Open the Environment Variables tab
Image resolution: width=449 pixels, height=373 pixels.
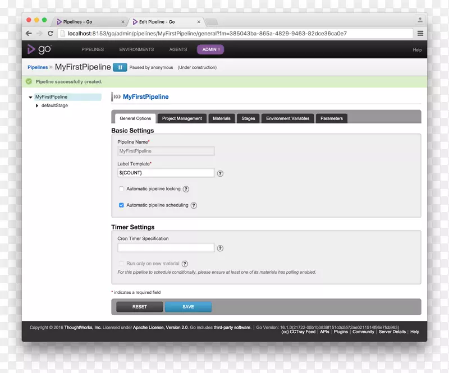pyautogui.click(x=287, y=118)
